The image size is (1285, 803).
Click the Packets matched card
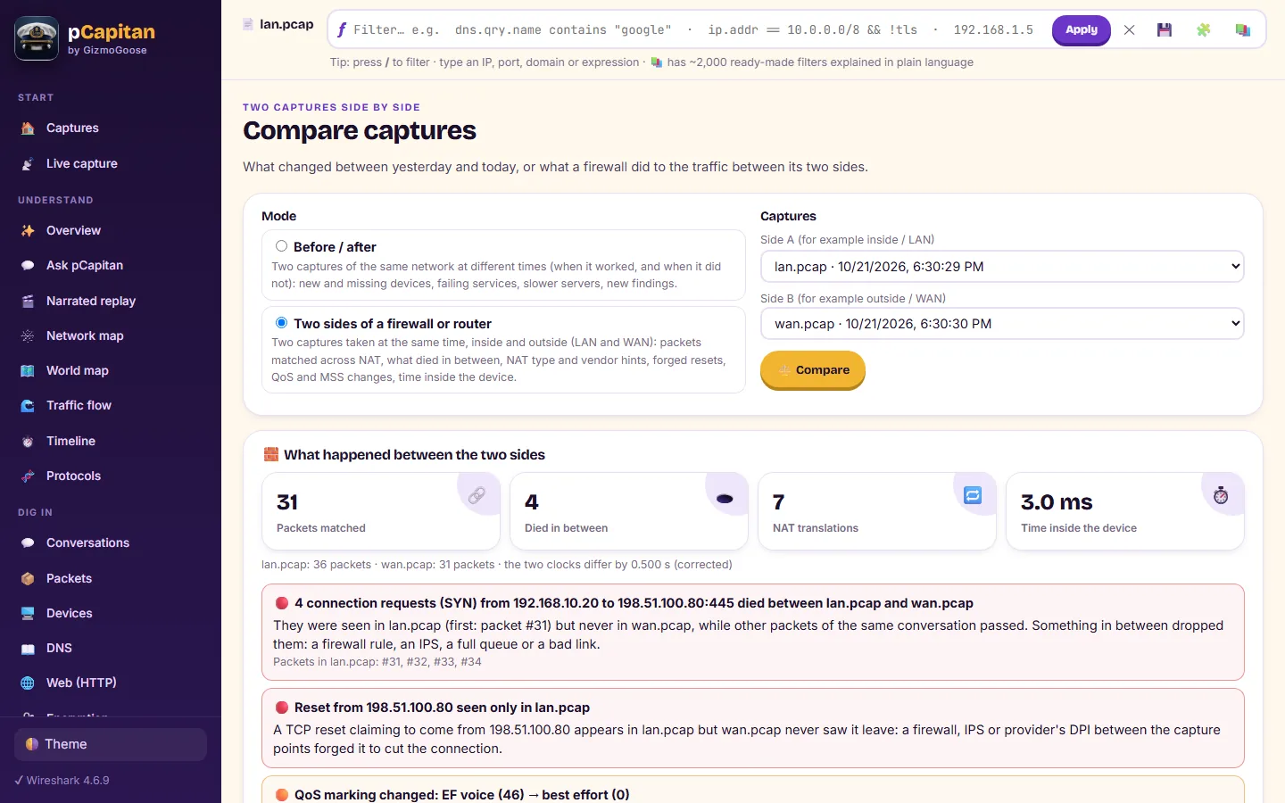[x=381, y=511]
